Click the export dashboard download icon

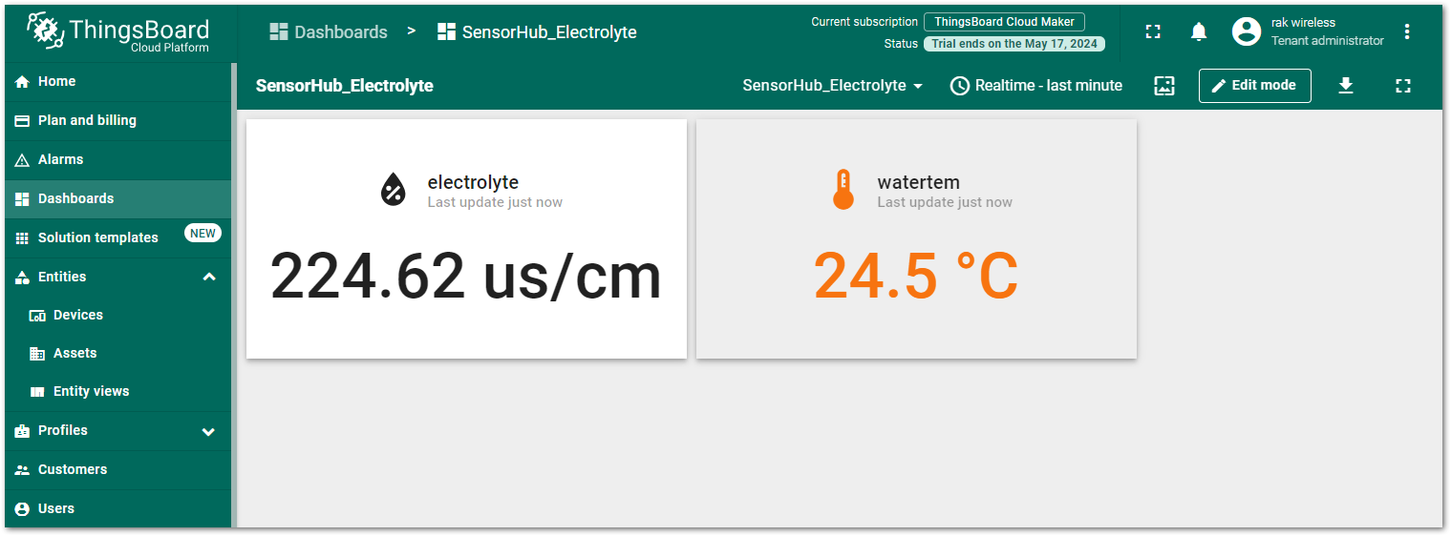tap(1346, 86)
